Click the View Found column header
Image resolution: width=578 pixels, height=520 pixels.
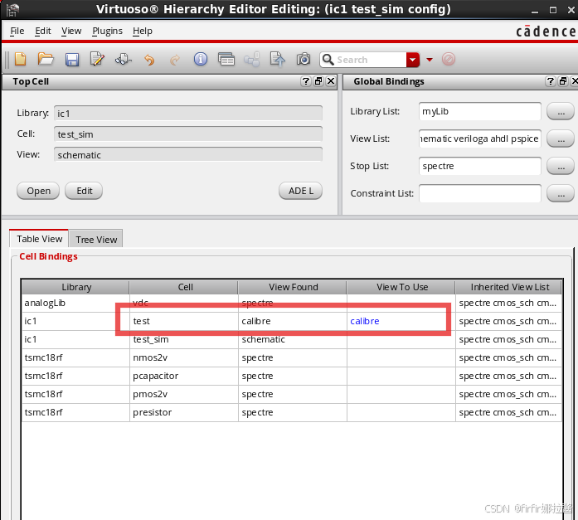click(x=293, y=287)
